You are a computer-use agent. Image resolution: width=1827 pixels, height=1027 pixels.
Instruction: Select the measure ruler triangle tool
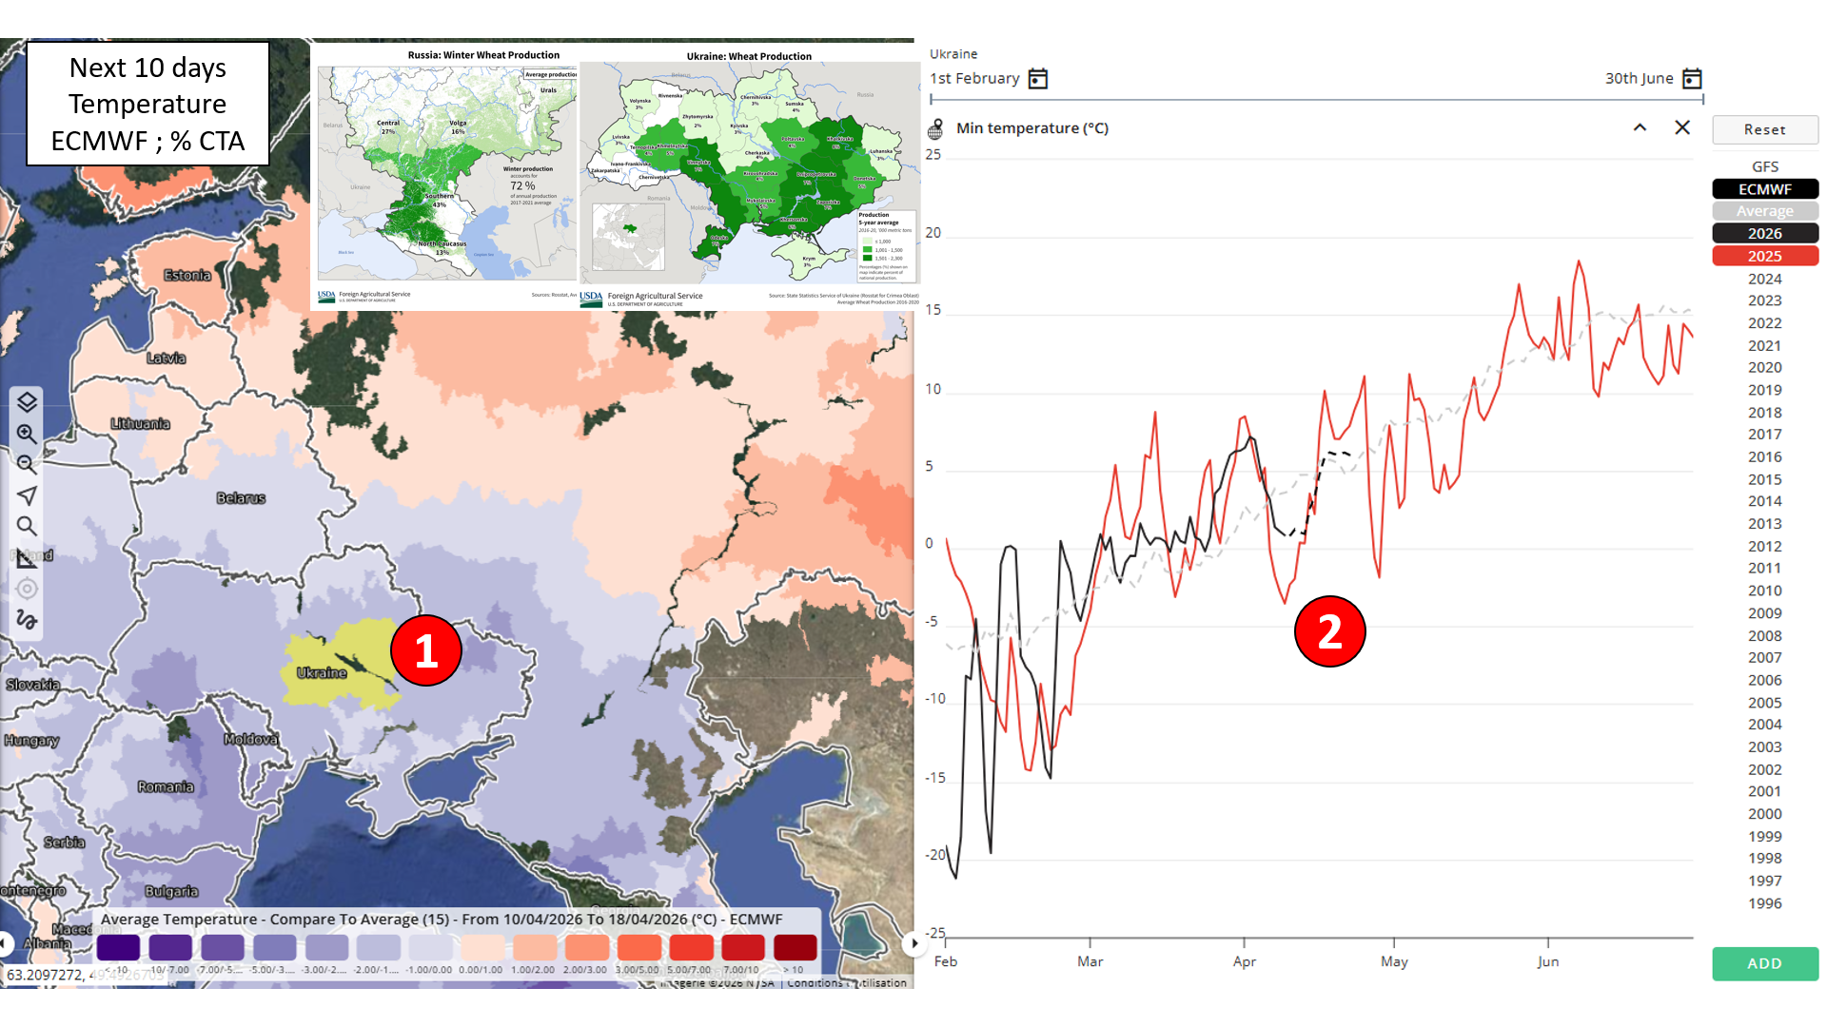click(x=27, y=558)
